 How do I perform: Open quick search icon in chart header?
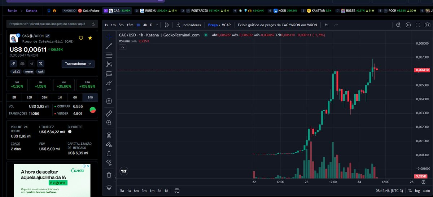click(398, 25)
